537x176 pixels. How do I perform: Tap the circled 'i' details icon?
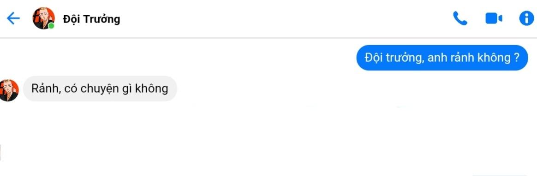click(527, 18)
